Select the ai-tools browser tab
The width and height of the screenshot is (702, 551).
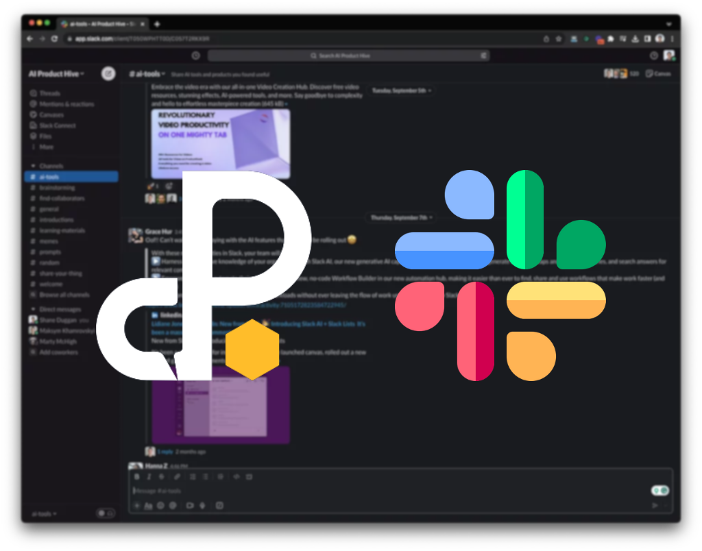pyautogui.click(x=103, y=24)
